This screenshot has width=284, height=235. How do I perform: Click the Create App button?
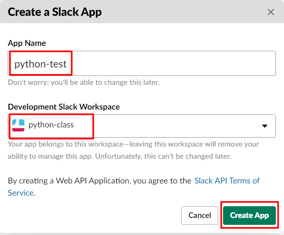point(249,216)
